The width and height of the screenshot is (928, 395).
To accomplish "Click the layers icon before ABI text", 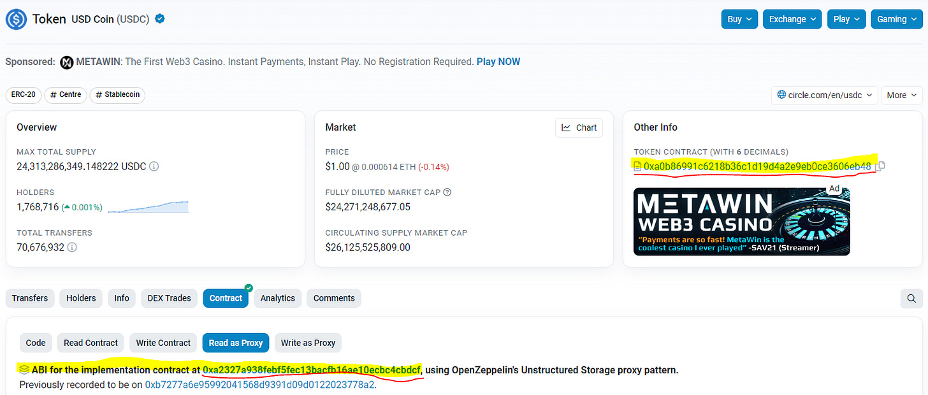I will click(x=24, y=370).
